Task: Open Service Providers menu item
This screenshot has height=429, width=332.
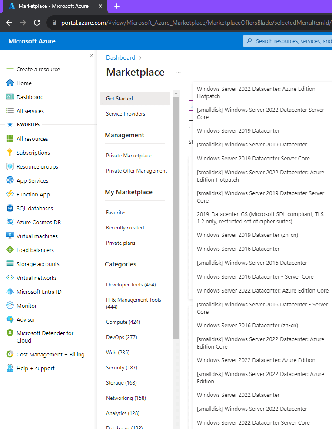Action: coord(126,113)
